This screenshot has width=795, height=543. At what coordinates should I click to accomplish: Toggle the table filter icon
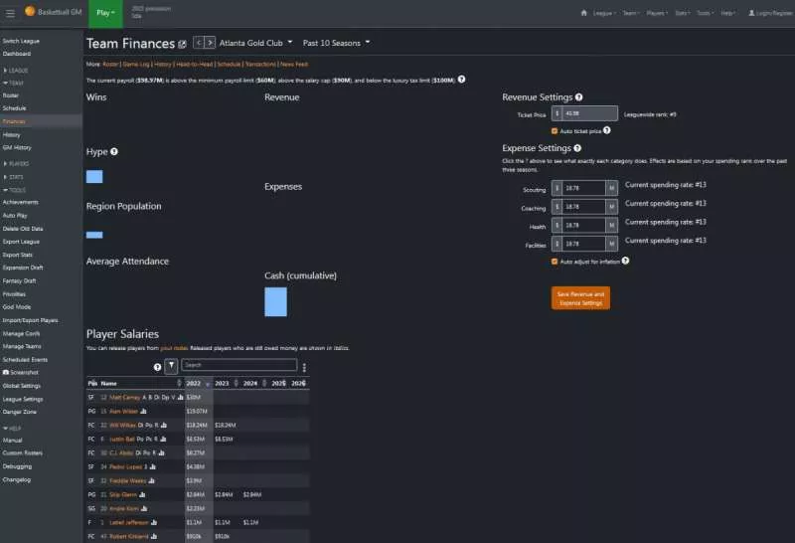coord(170,366)
